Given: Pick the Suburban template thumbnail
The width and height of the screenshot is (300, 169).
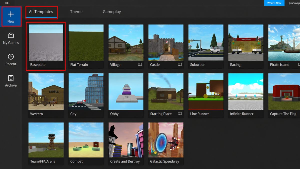Looking at the screenshot, I should coord(206,43).
